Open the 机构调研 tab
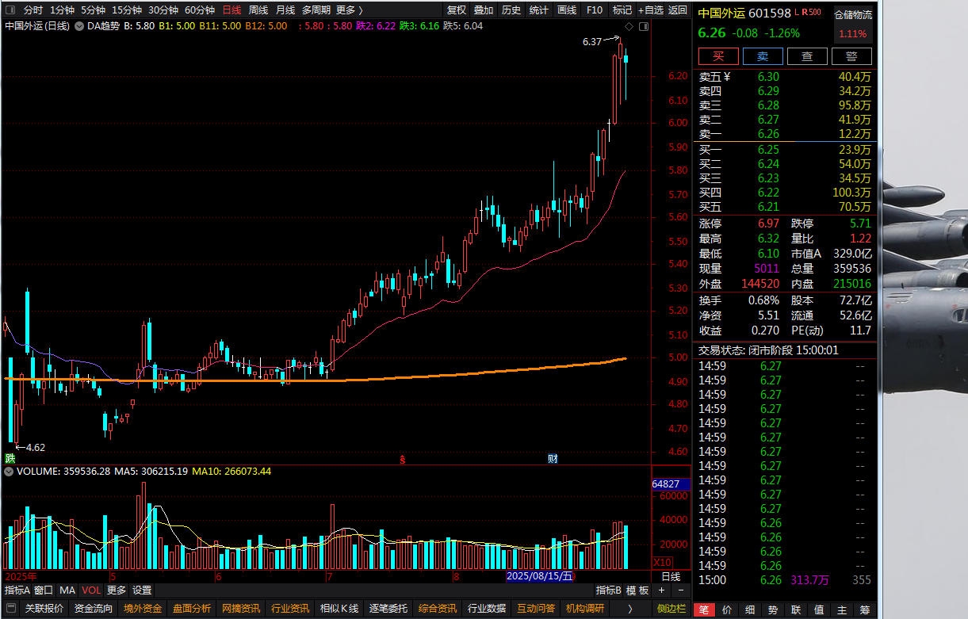 click(585, 609)
